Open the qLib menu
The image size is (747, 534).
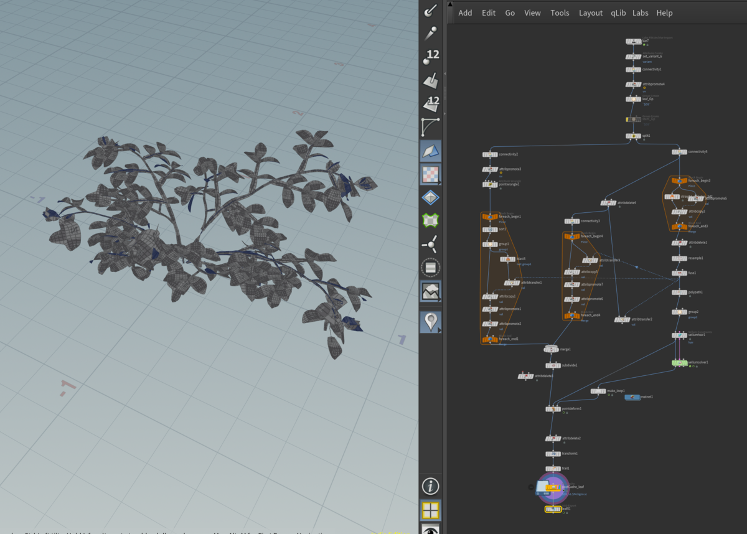618,13
